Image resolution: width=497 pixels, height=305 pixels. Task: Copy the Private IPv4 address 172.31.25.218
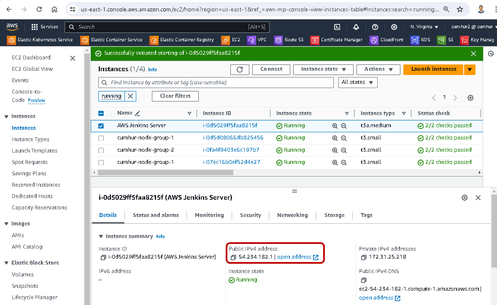[364, 257]
